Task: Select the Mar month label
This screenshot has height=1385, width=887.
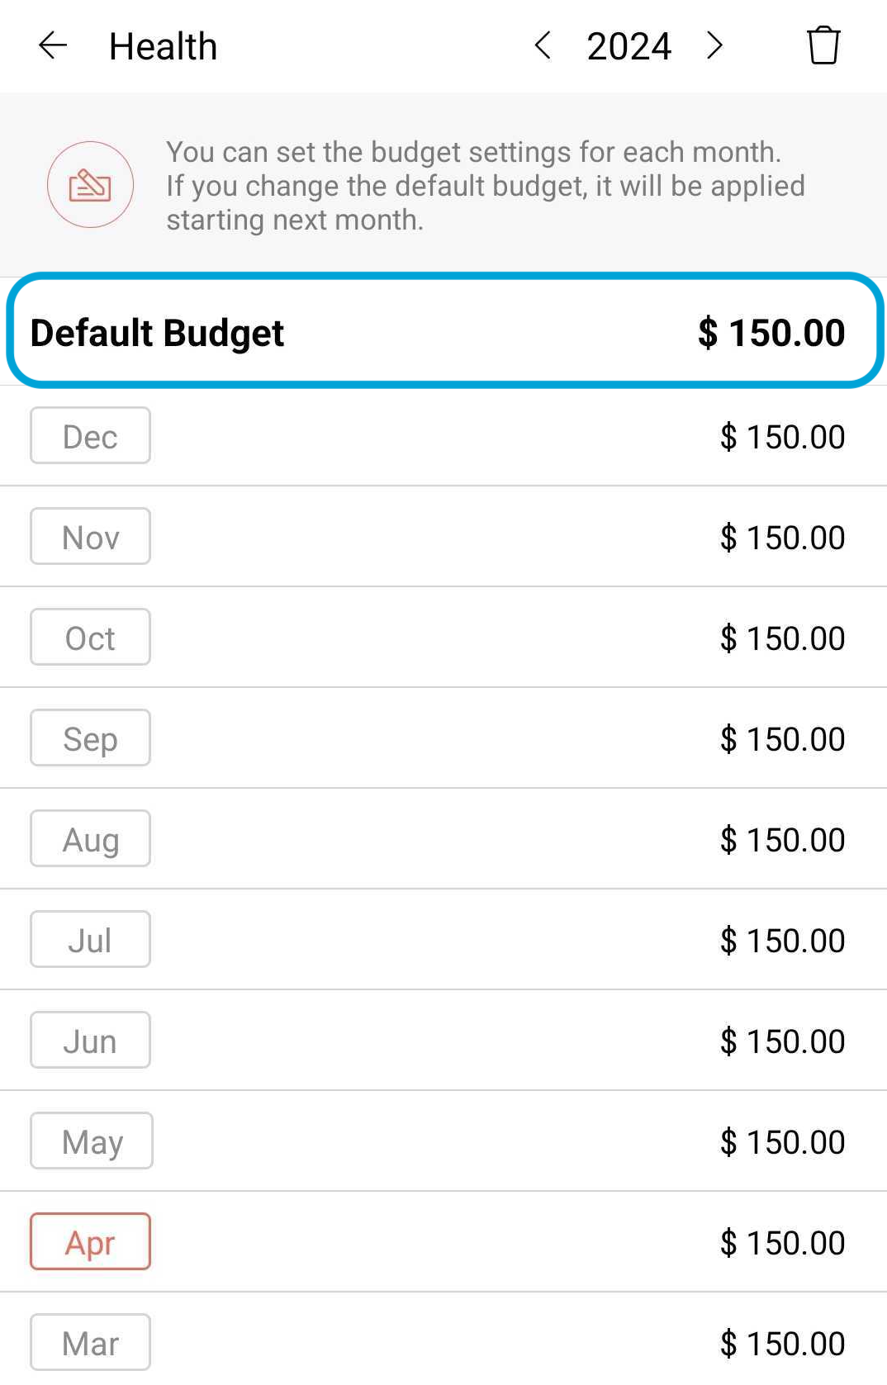Action: click(90, 1343)
